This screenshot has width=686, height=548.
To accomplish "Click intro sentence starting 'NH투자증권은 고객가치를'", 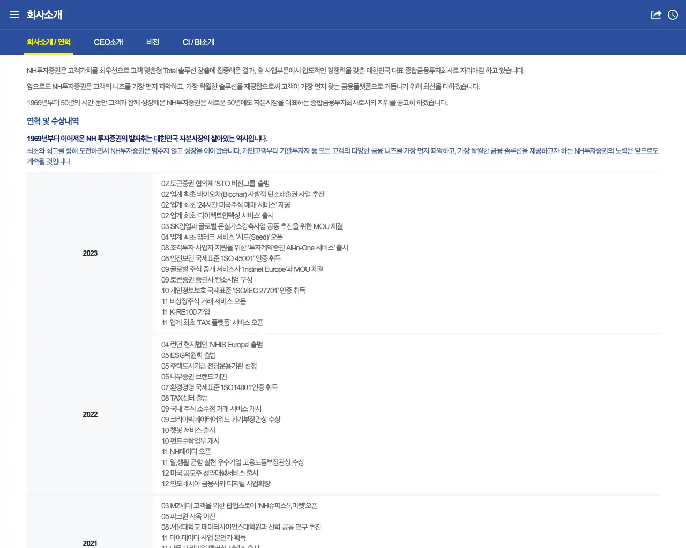I will point(275,71).
